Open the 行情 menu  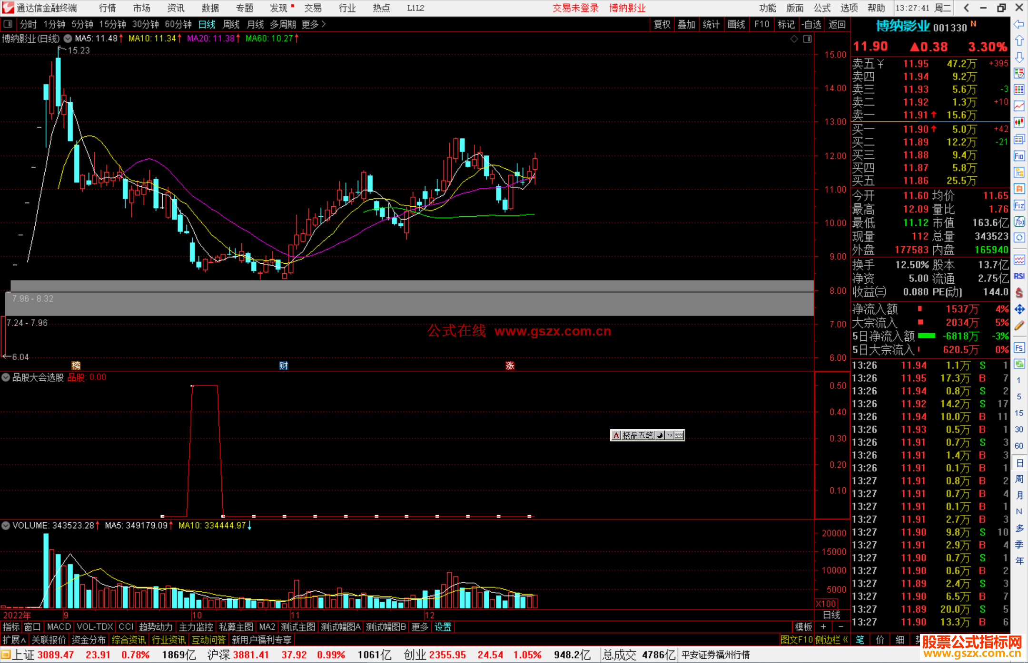click(x=107, y=8)
